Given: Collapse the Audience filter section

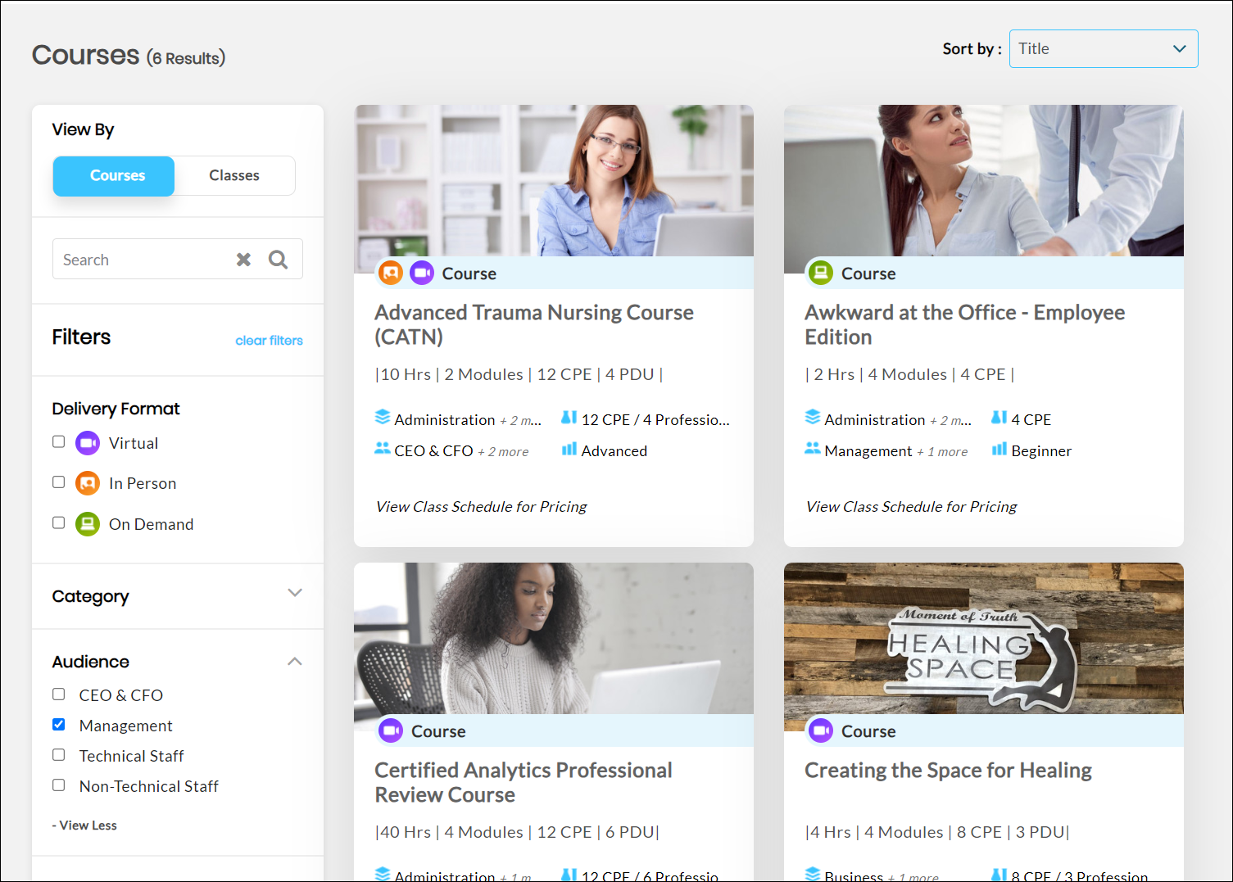Looking at the screenshot, I should pyautogui.click(x=295, y=662).
